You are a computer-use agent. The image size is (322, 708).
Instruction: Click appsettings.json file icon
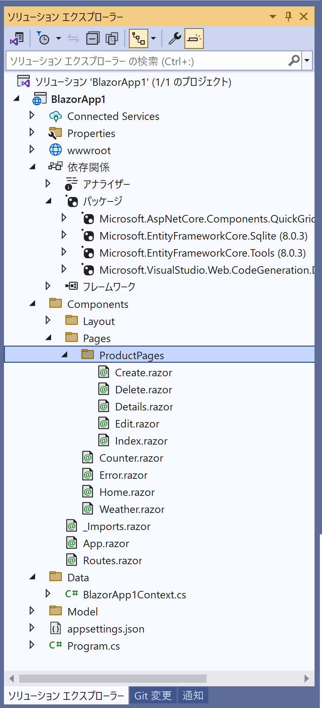pyautogui.click(x=55, y=628)
